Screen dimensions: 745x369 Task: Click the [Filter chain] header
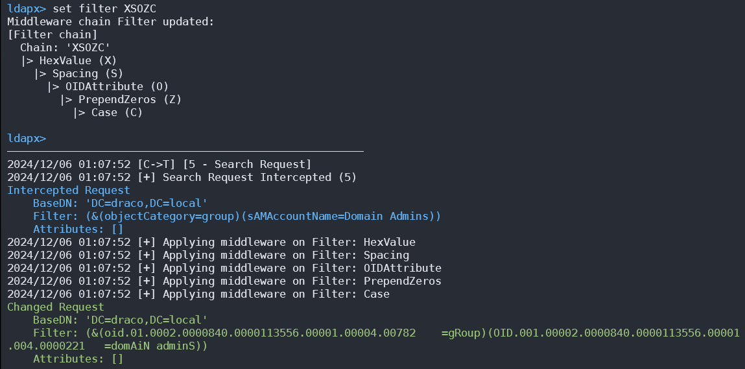point(52,34)
